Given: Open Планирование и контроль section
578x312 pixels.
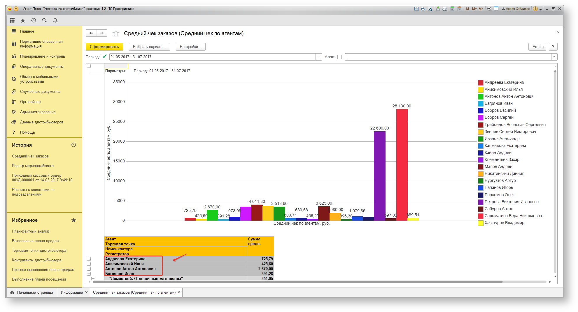Looking at the screenshot, I should tap(42, 56).
